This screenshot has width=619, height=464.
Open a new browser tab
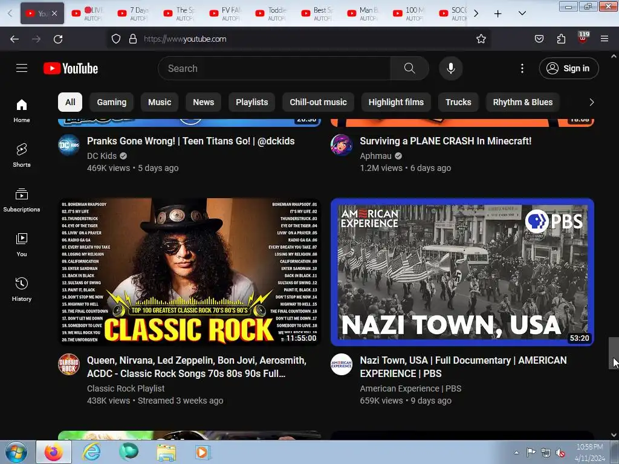pyautogui.click(x=498, y=14)
